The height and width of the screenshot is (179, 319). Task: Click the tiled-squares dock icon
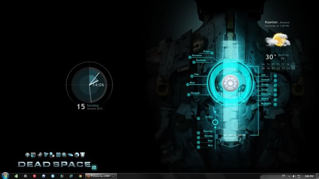point(33,155)
